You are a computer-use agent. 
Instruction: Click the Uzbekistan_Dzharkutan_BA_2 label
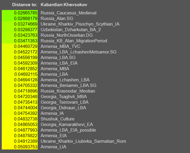coord(71,30)
